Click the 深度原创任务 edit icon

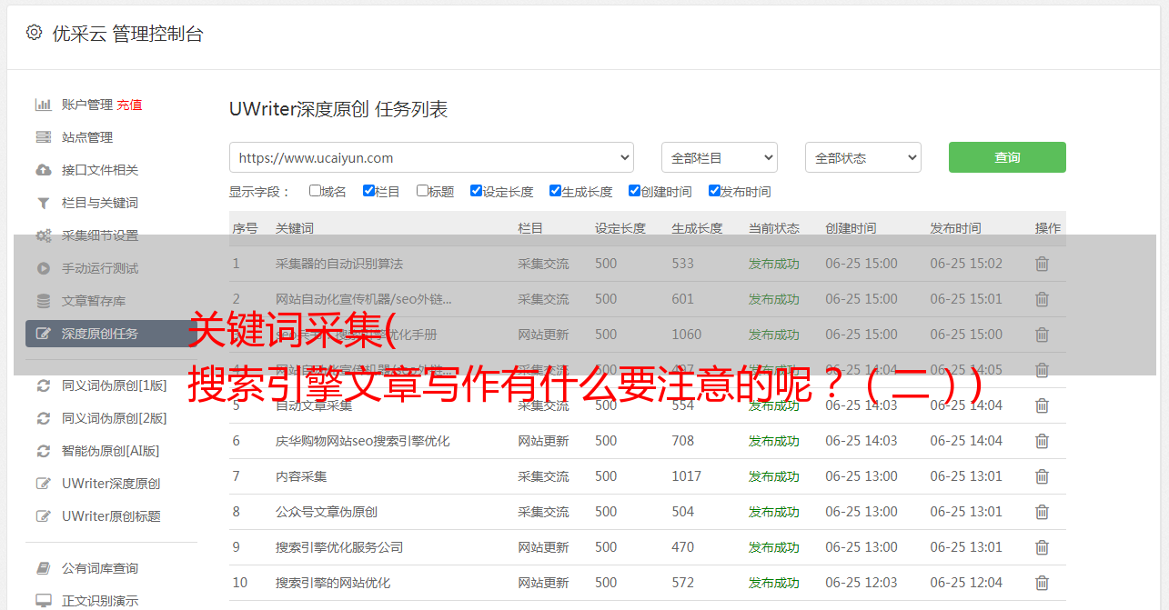point(43,334)
